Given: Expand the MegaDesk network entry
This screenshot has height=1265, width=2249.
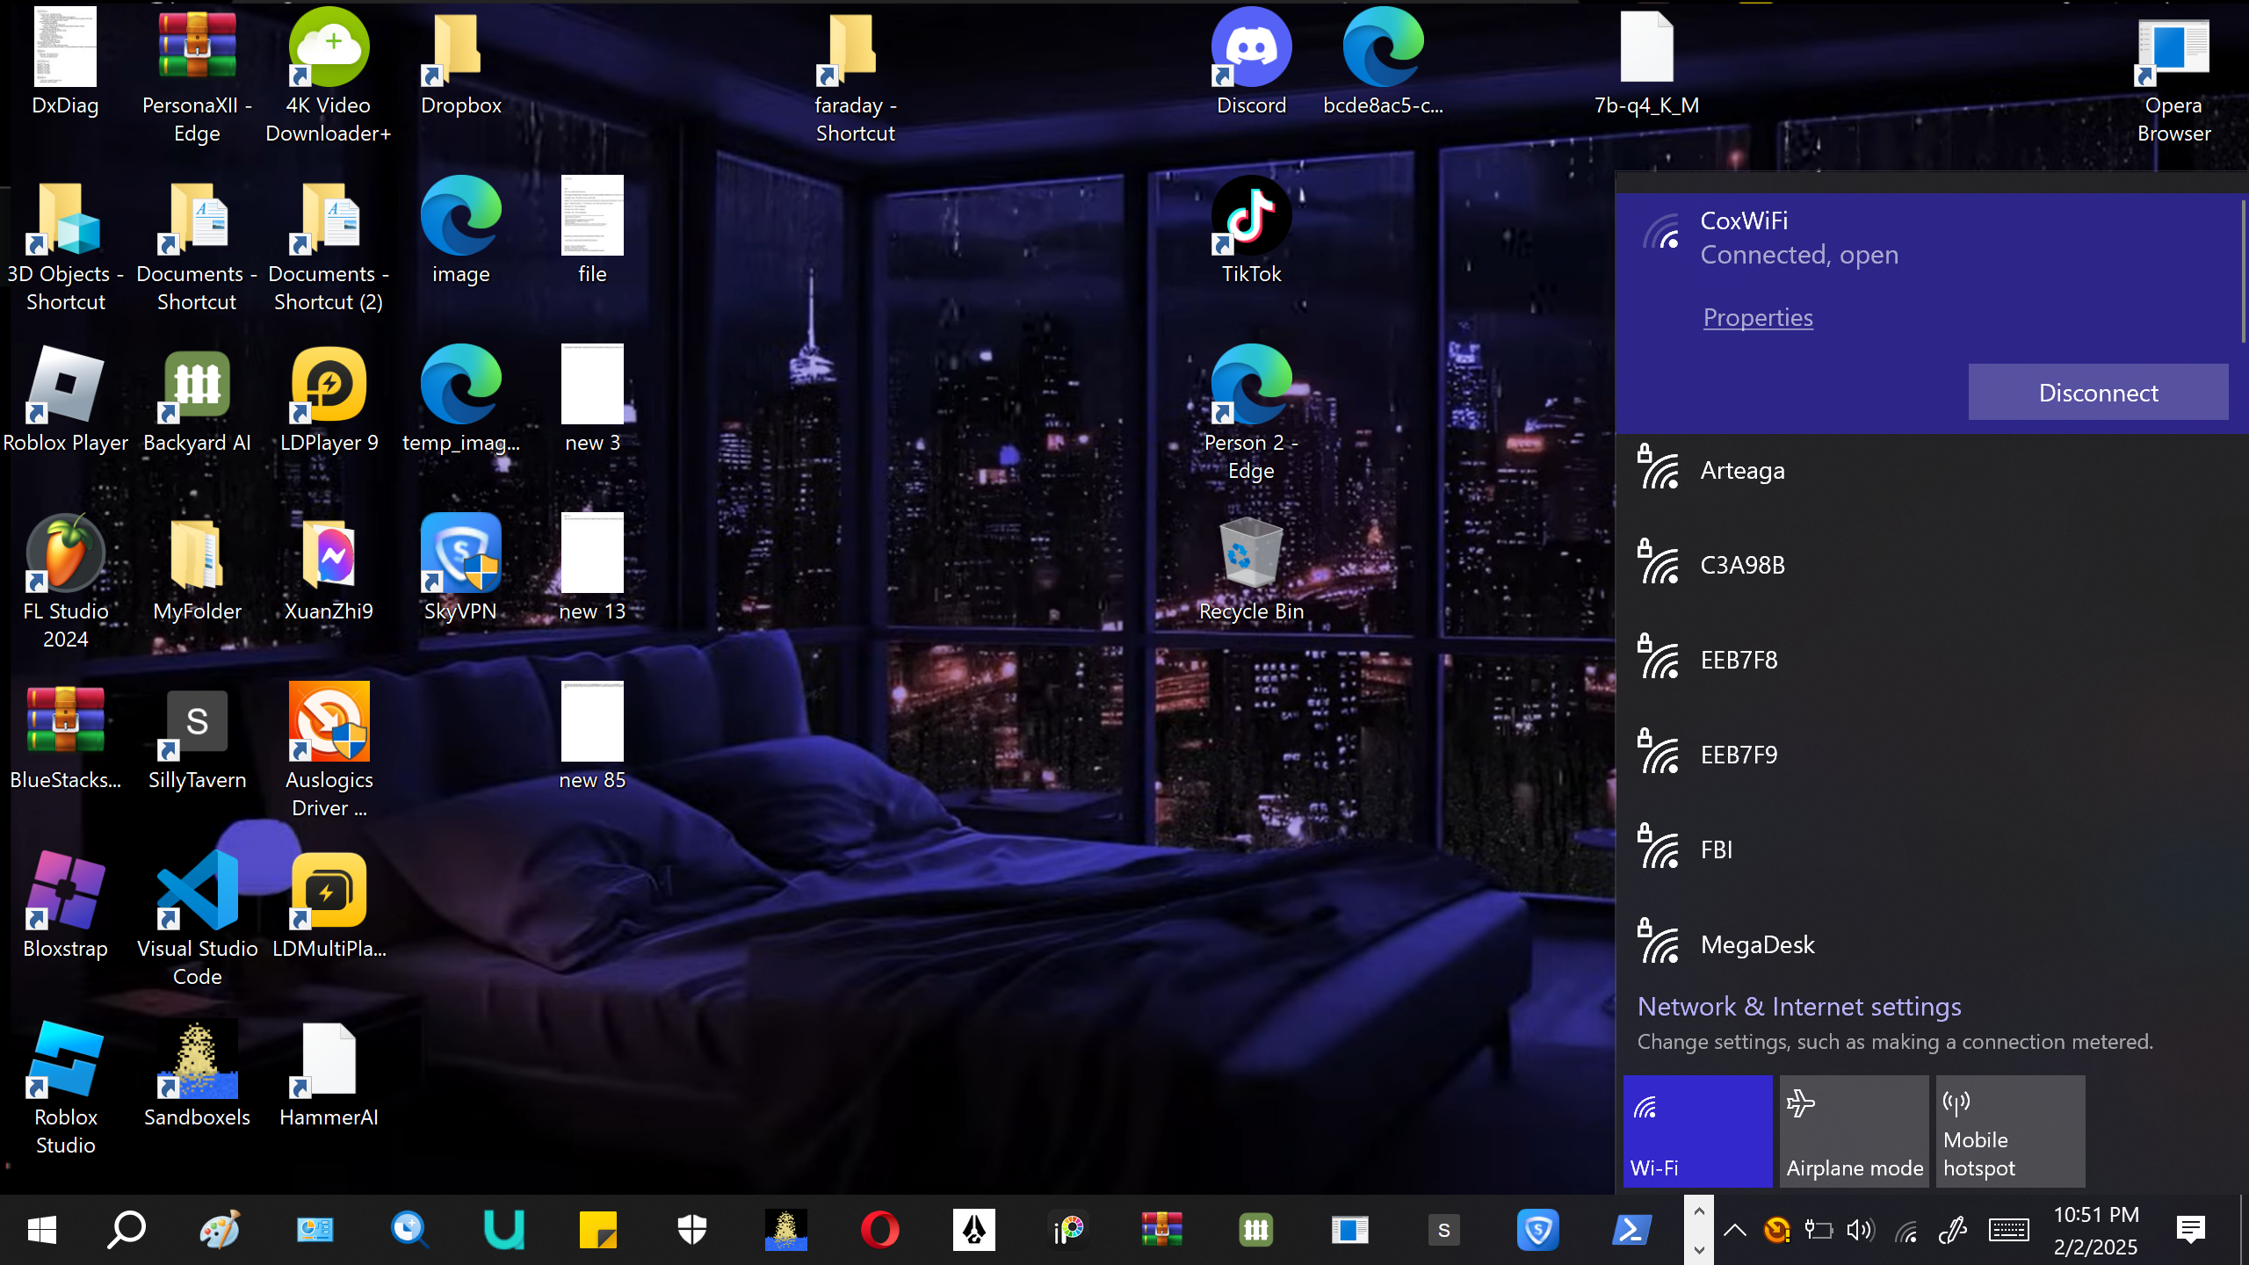Looking at the screenshot, I should click(1757, 944).
